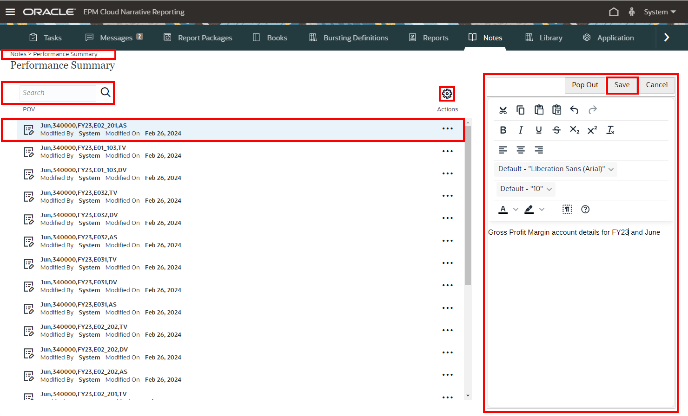
Task: Paste from clipboard
Action: [539, 110]
